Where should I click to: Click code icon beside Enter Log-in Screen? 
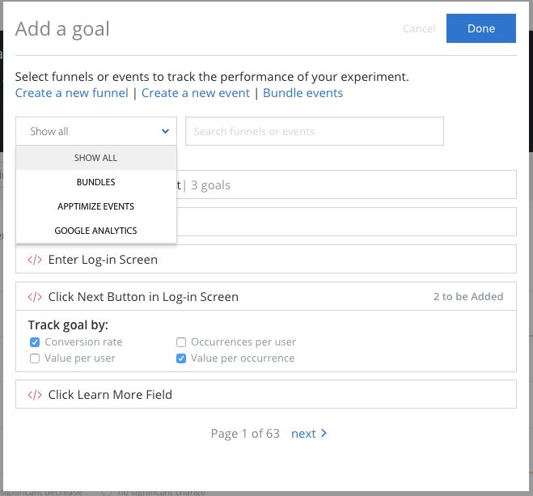35,260
